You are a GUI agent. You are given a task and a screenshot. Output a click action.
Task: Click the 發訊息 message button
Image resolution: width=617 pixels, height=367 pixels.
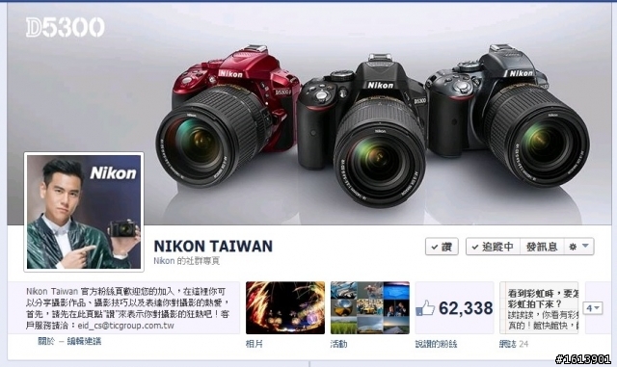tap(542, 247)
